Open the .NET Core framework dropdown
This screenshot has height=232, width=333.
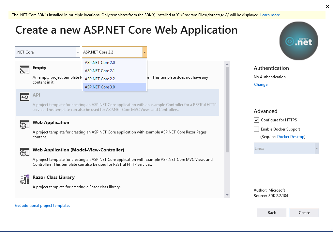click(x=48, y=52)
